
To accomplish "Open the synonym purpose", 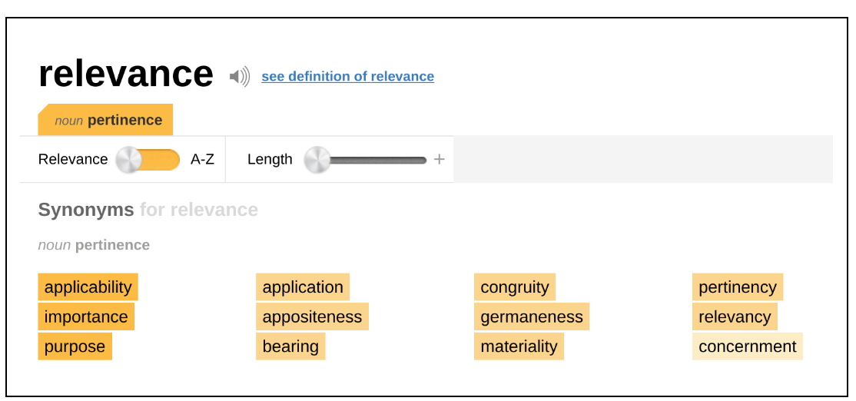I will [75, 346].
